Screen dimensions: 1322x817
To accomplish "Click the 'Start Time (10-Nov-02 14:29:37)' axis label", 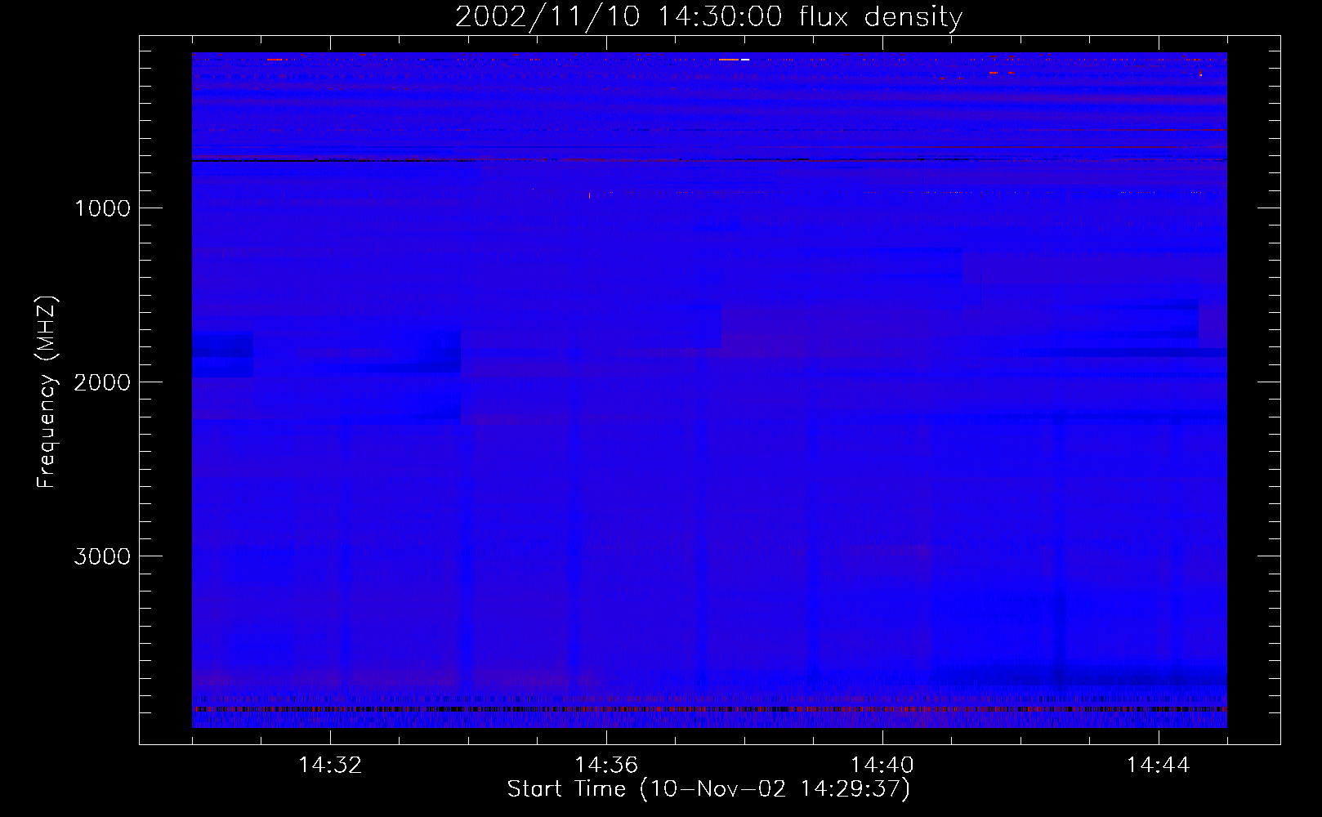I will (x=708, y=789).
